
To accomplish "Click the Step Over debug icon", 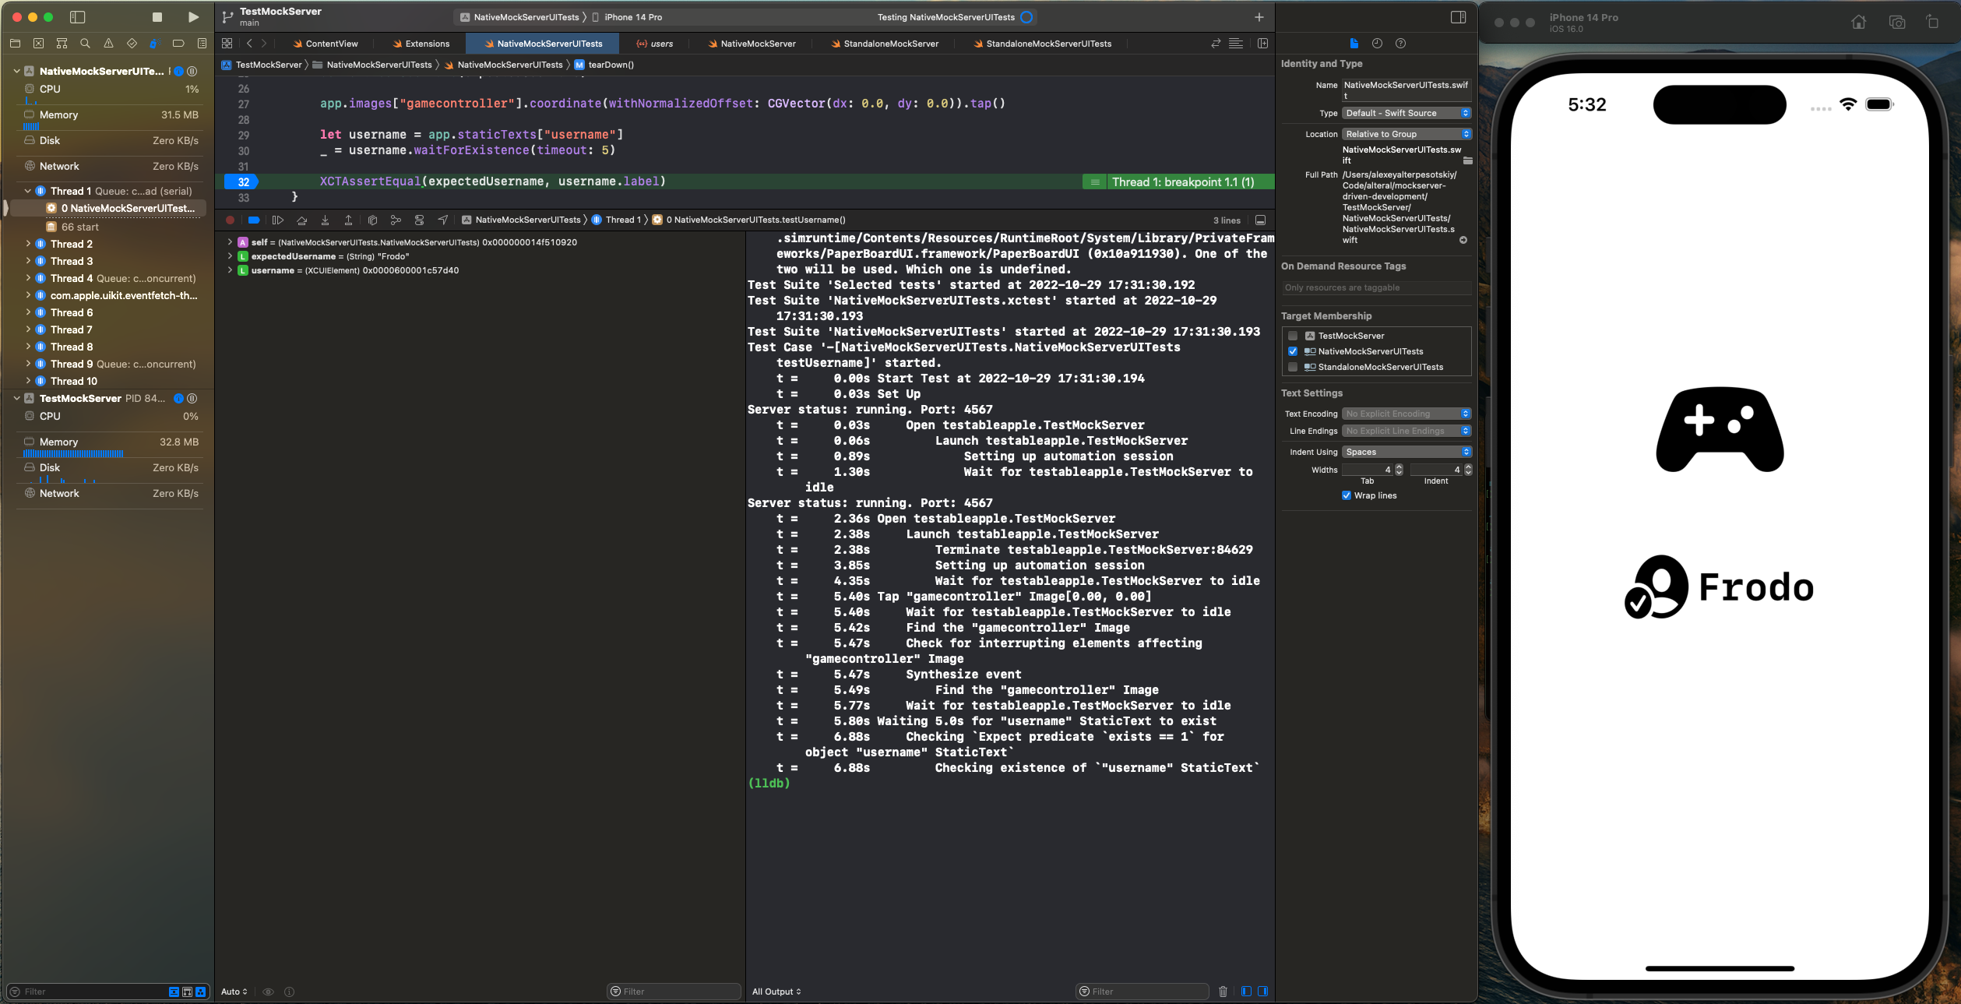I will [301, 220].
